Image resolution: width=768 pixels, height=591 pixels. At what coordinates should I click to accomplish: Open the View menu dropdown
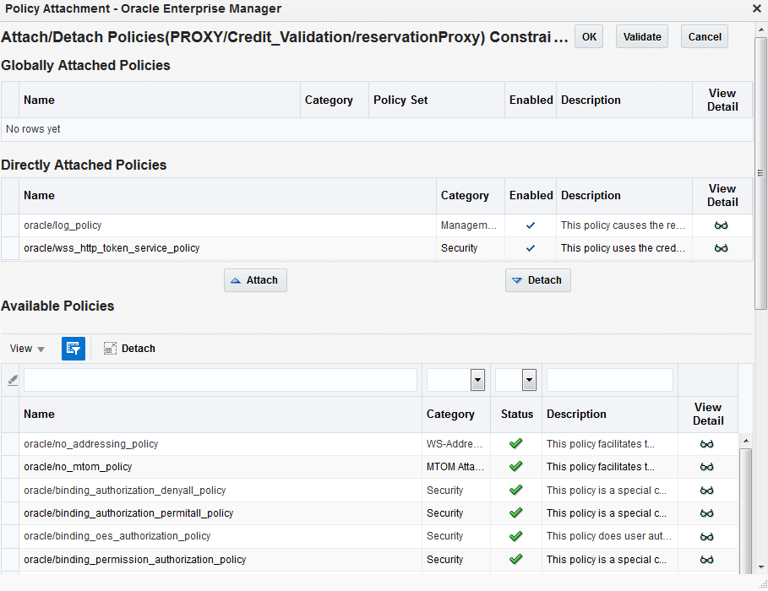click(x=27, y=349)
